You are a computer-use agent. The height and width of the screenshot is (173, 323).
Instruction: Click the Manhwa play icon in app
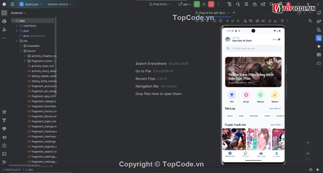pos(260,95)
